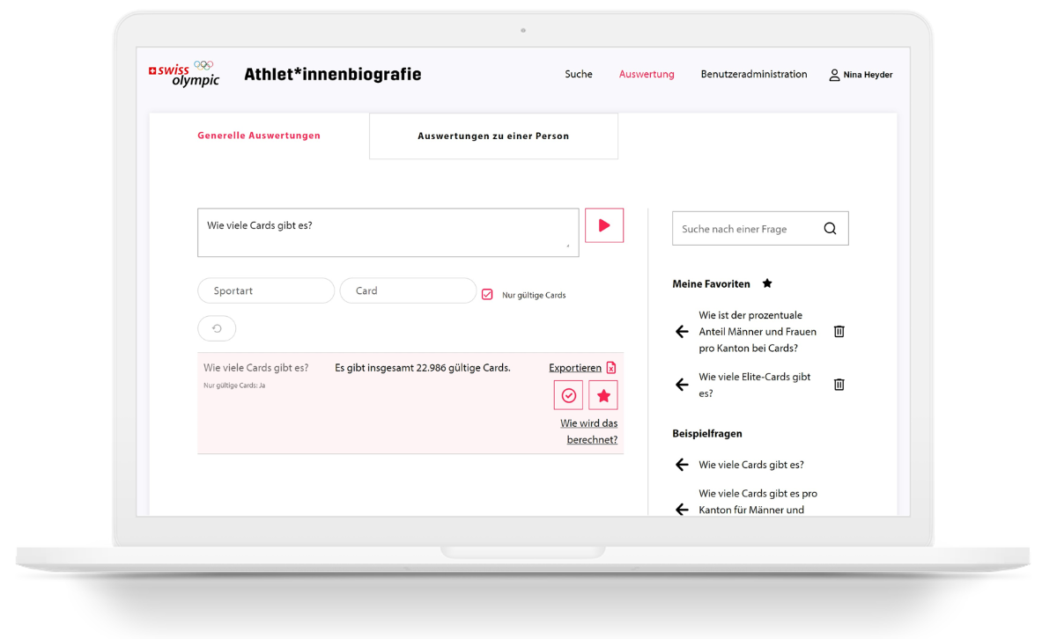
Task: Mark result as favorite with star button
Action: (x=603, y=396)
